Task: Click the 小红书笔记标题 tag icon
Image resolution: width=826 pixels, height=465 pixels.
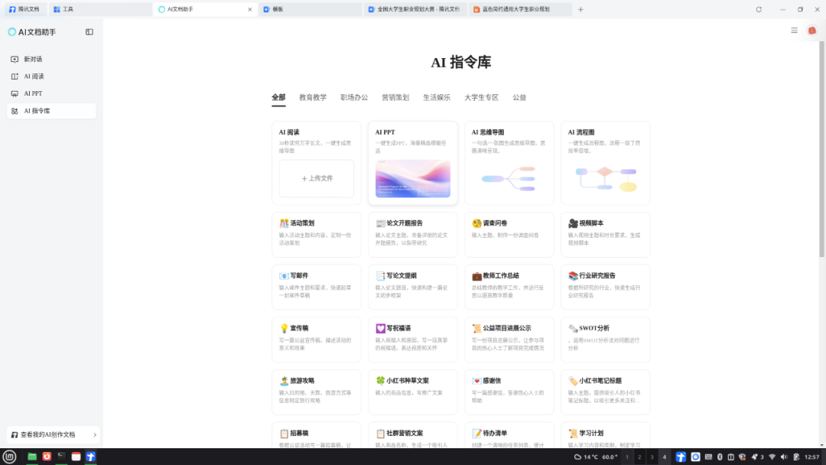Action: click(573, 381)
